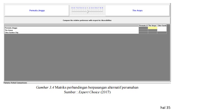Image resolution: width=197 pixels, height=112 pixels.
Task: Click the Permata Ji column header
Action: 143,25
